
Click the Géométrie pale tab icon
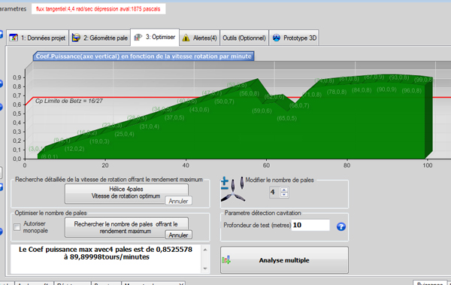click(x=76, y=38)
